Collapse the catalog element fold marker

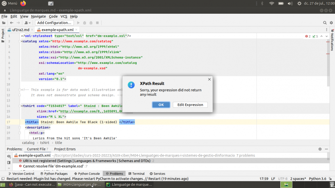tap(20, 41)
